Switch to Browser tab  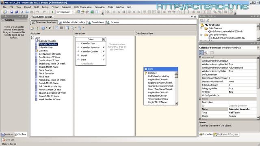(x=113, y=22)
